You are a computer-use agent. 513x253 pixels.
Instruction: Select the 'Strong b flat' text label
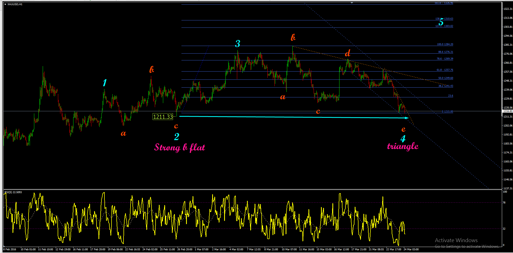pyautogui.click(x=180, y=147)
